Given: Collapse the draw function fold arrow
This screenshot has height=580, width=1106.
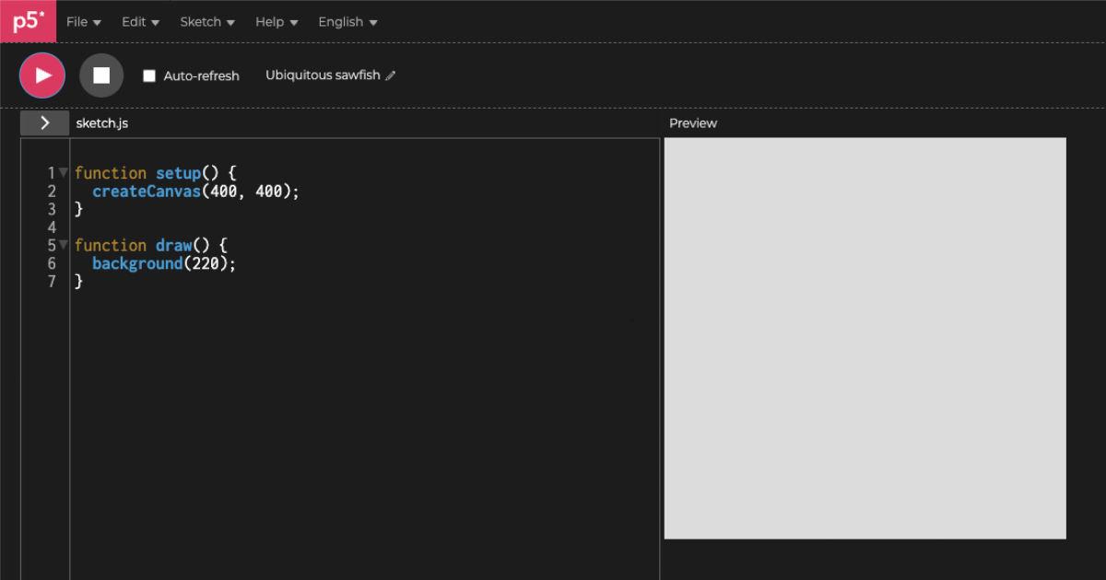Looking at the screenshot, I should (64, 245).
